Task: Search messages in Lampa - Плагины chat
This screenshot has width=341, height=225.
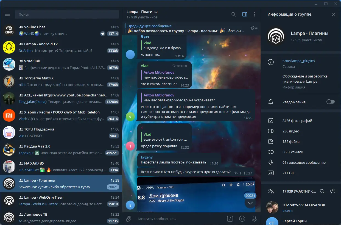Action: pos(234,14)
